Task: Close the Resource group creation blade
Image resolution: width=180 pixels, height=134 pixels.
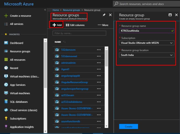Action: point(176,15)
